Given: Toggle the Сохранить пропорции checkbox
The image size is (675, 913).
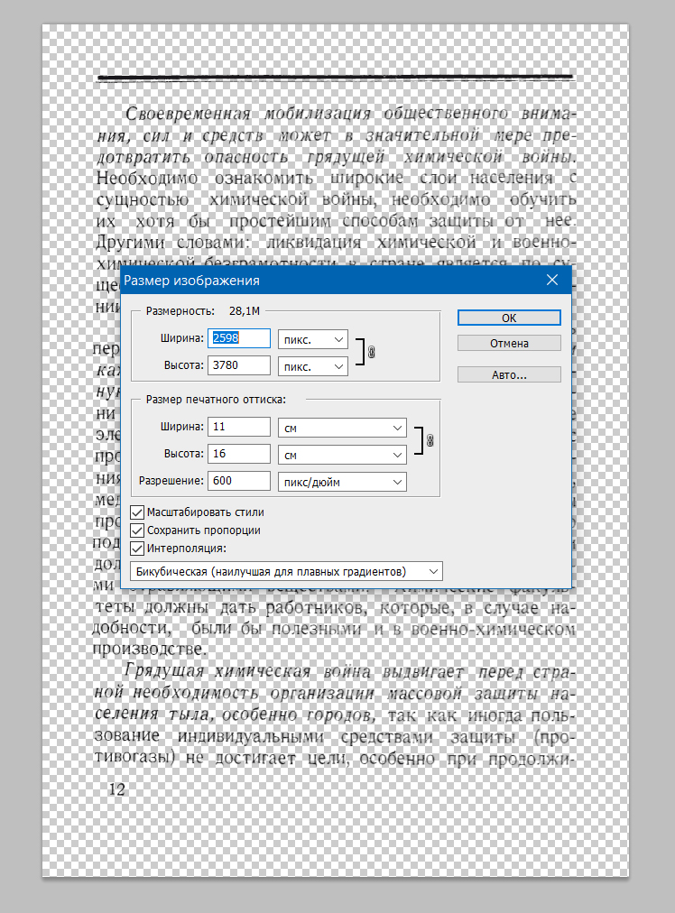Looking at the screenshot, I should [137, 530].
